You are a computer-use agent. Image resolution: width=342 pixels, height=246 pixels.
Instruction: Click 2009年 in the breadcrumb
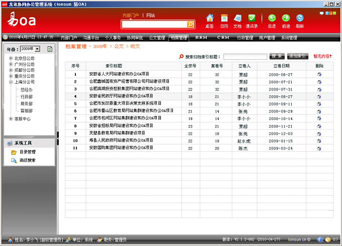[x=100, y=46]
